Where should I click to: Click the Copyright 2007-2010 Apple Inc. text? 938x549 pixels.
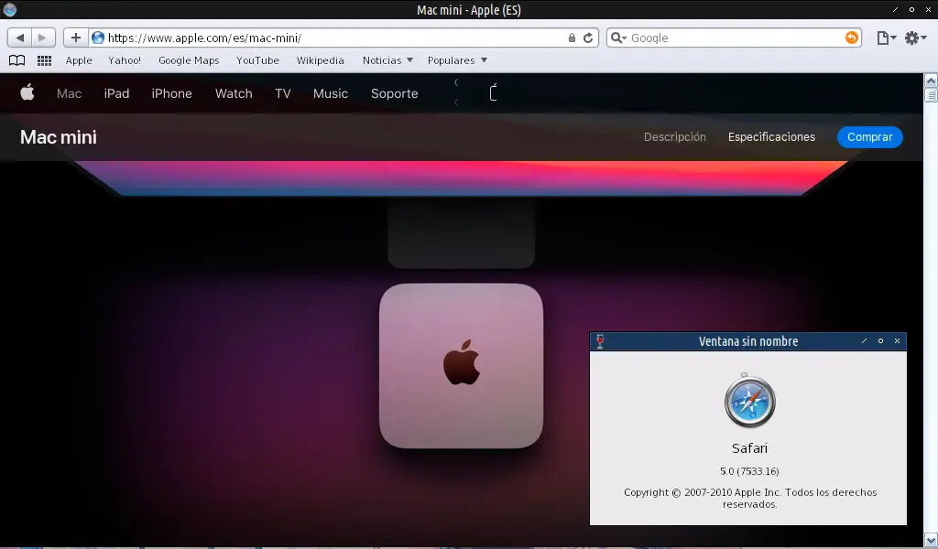click(750, 499)
